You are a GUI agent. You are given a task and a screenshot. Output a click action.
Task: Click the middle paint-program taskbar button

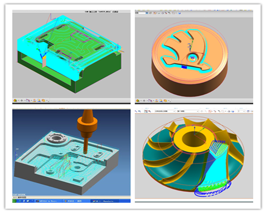pyautogui.click(x=76, y=201)
